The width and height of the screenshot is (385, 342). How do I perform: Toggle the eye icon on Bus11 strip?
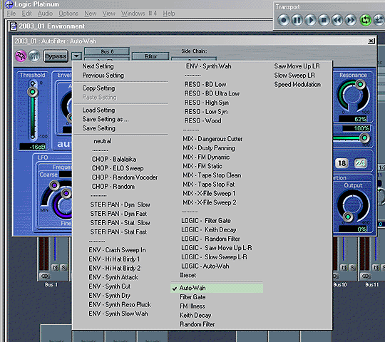pos(365,276)
